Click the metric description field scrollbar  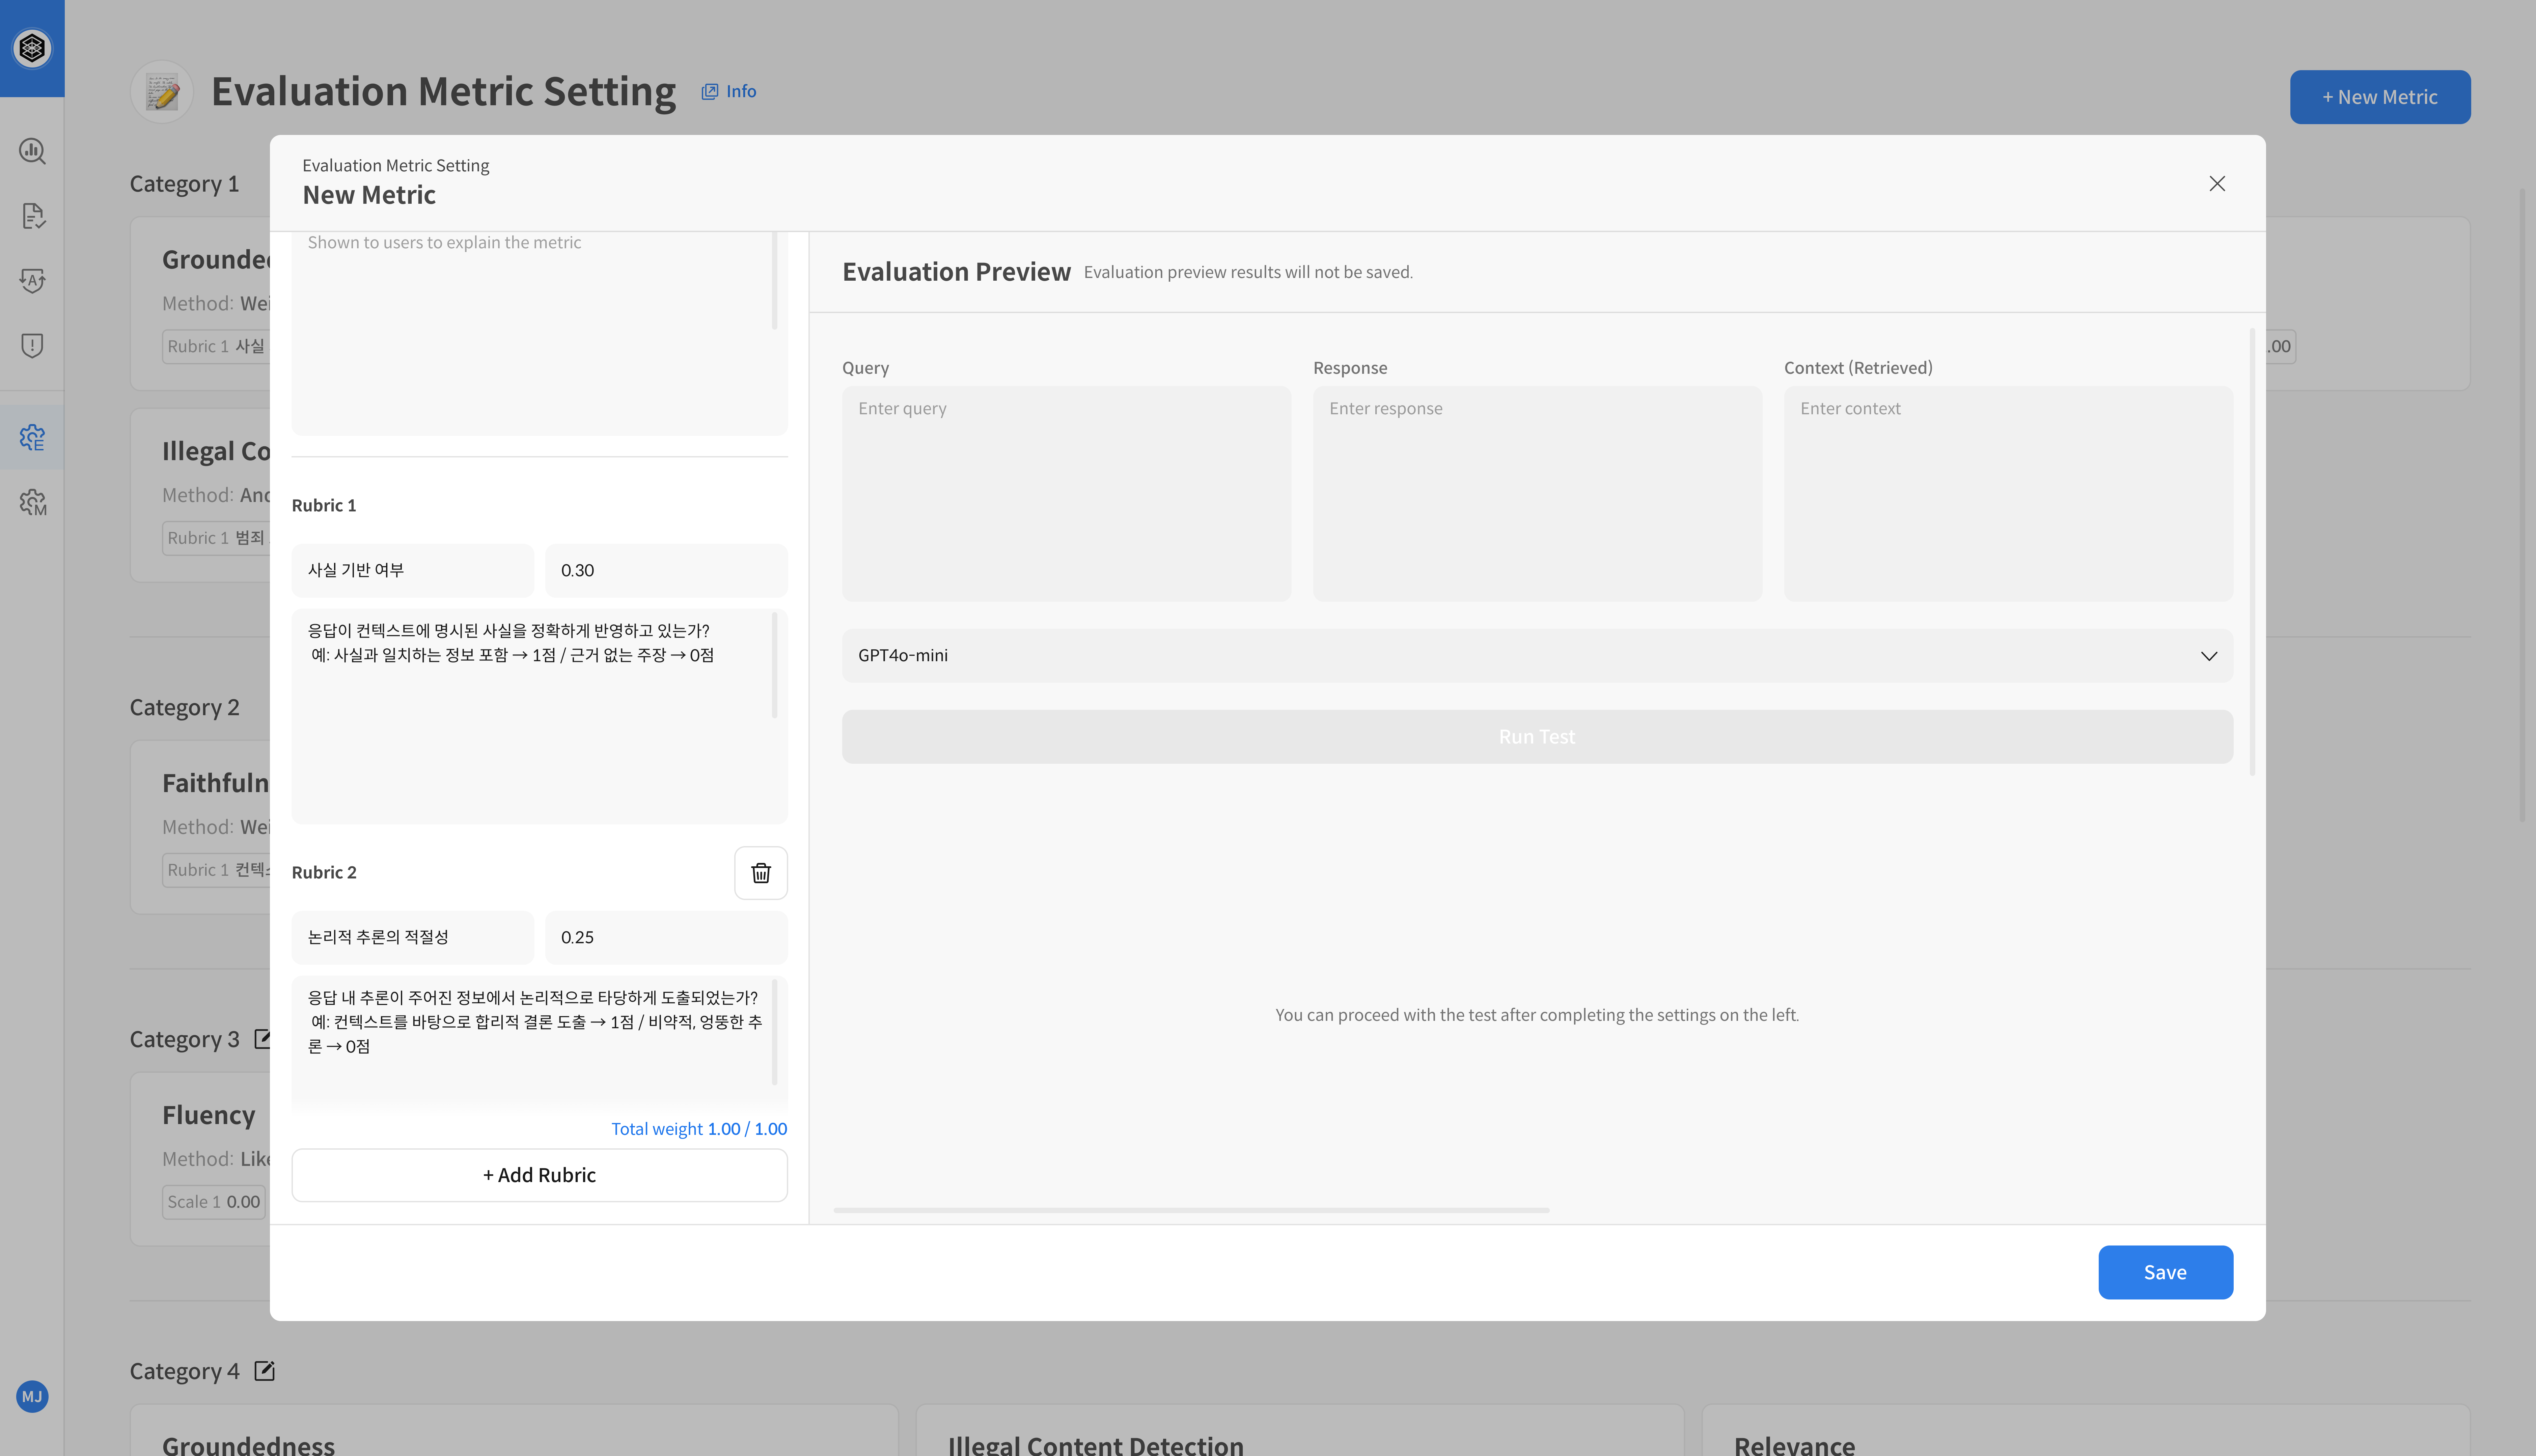pos(775,281)
